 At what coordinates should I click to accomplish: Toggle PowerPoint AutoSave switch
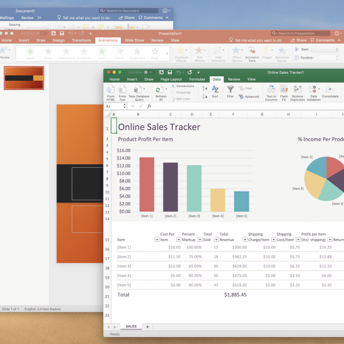[x=41, y=33]
